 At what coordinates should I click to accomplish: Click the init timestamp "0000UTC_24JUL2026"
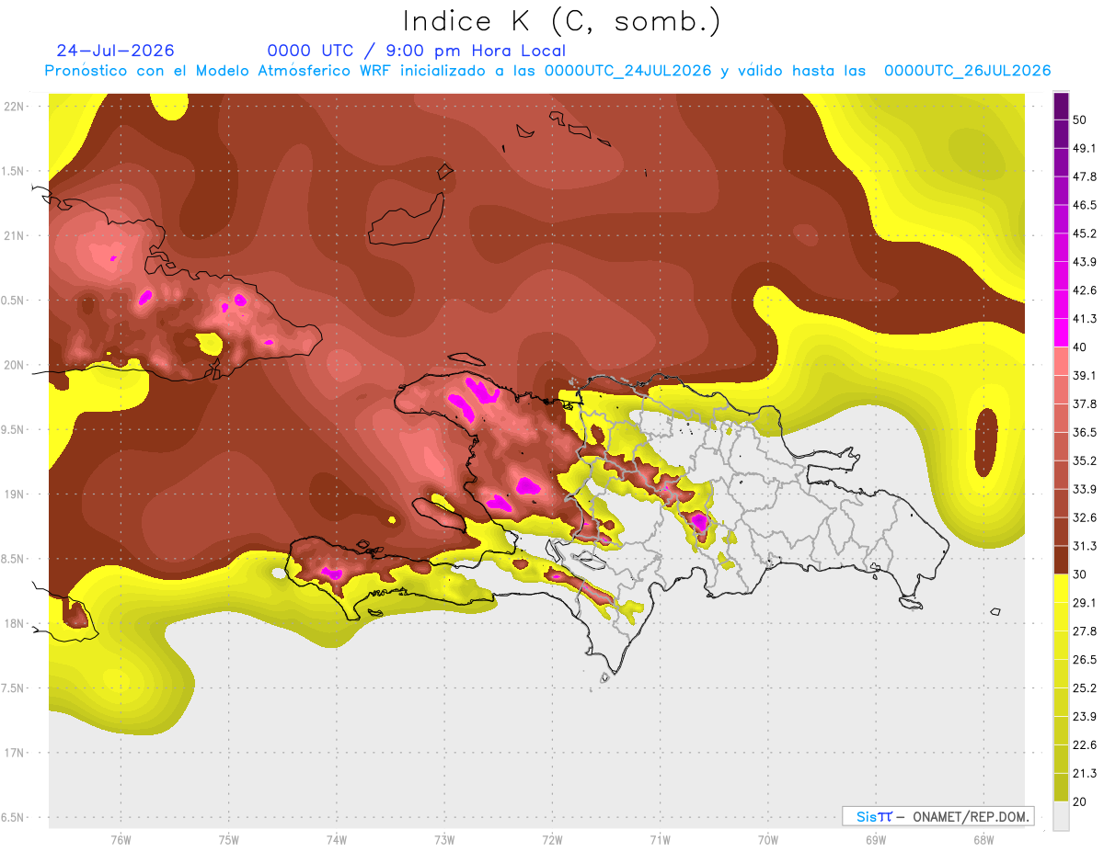627,71
